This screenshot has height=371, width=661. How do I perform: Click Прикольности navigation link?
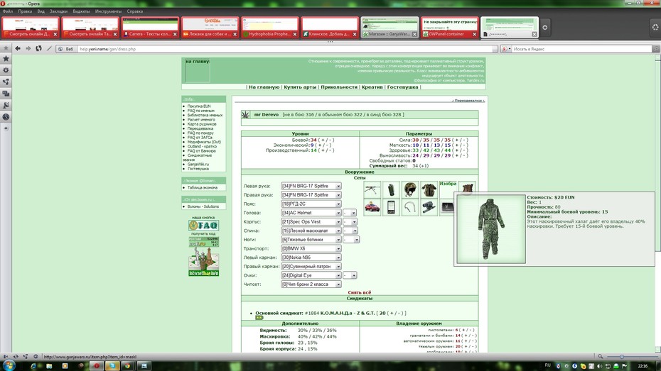tap(339, 87)
